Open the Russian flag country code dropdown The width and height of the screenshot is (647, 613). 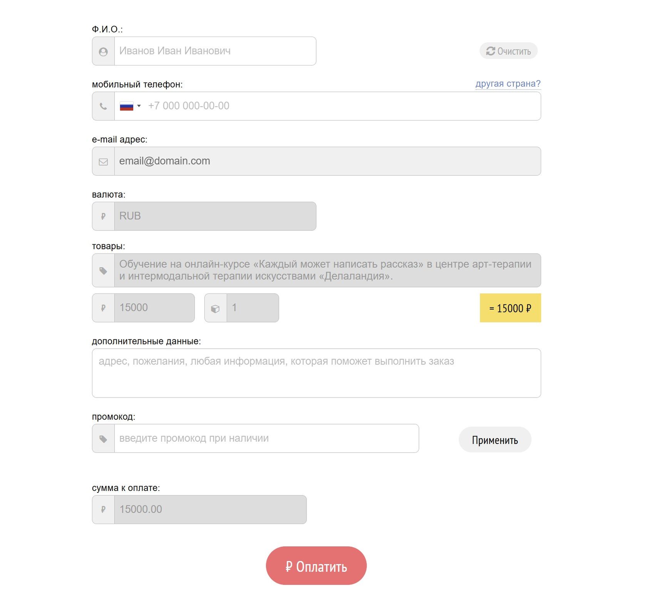point(130,106)
